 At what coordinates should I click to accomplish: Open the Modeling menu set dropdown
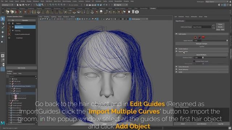pos(7,5)
